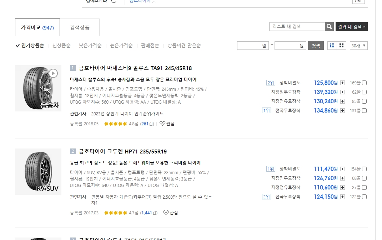Click the HP71 RV/SUV tire thumbnail
382x240 pixels.
(38, 172)
